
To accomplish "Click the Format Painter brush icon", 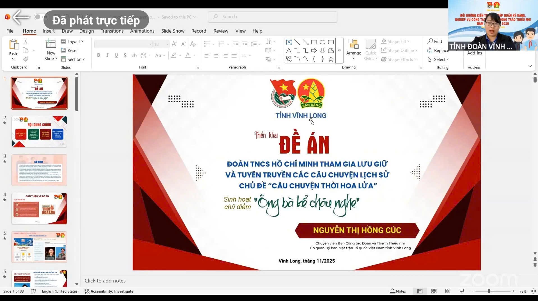I will [26, 59].
